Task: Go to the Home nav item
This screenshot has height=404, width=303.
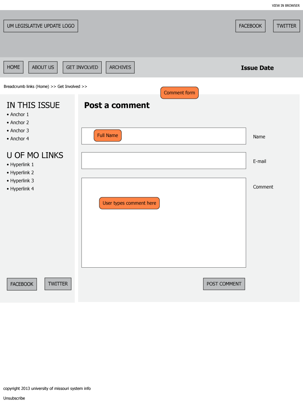Action: (13, 67)
